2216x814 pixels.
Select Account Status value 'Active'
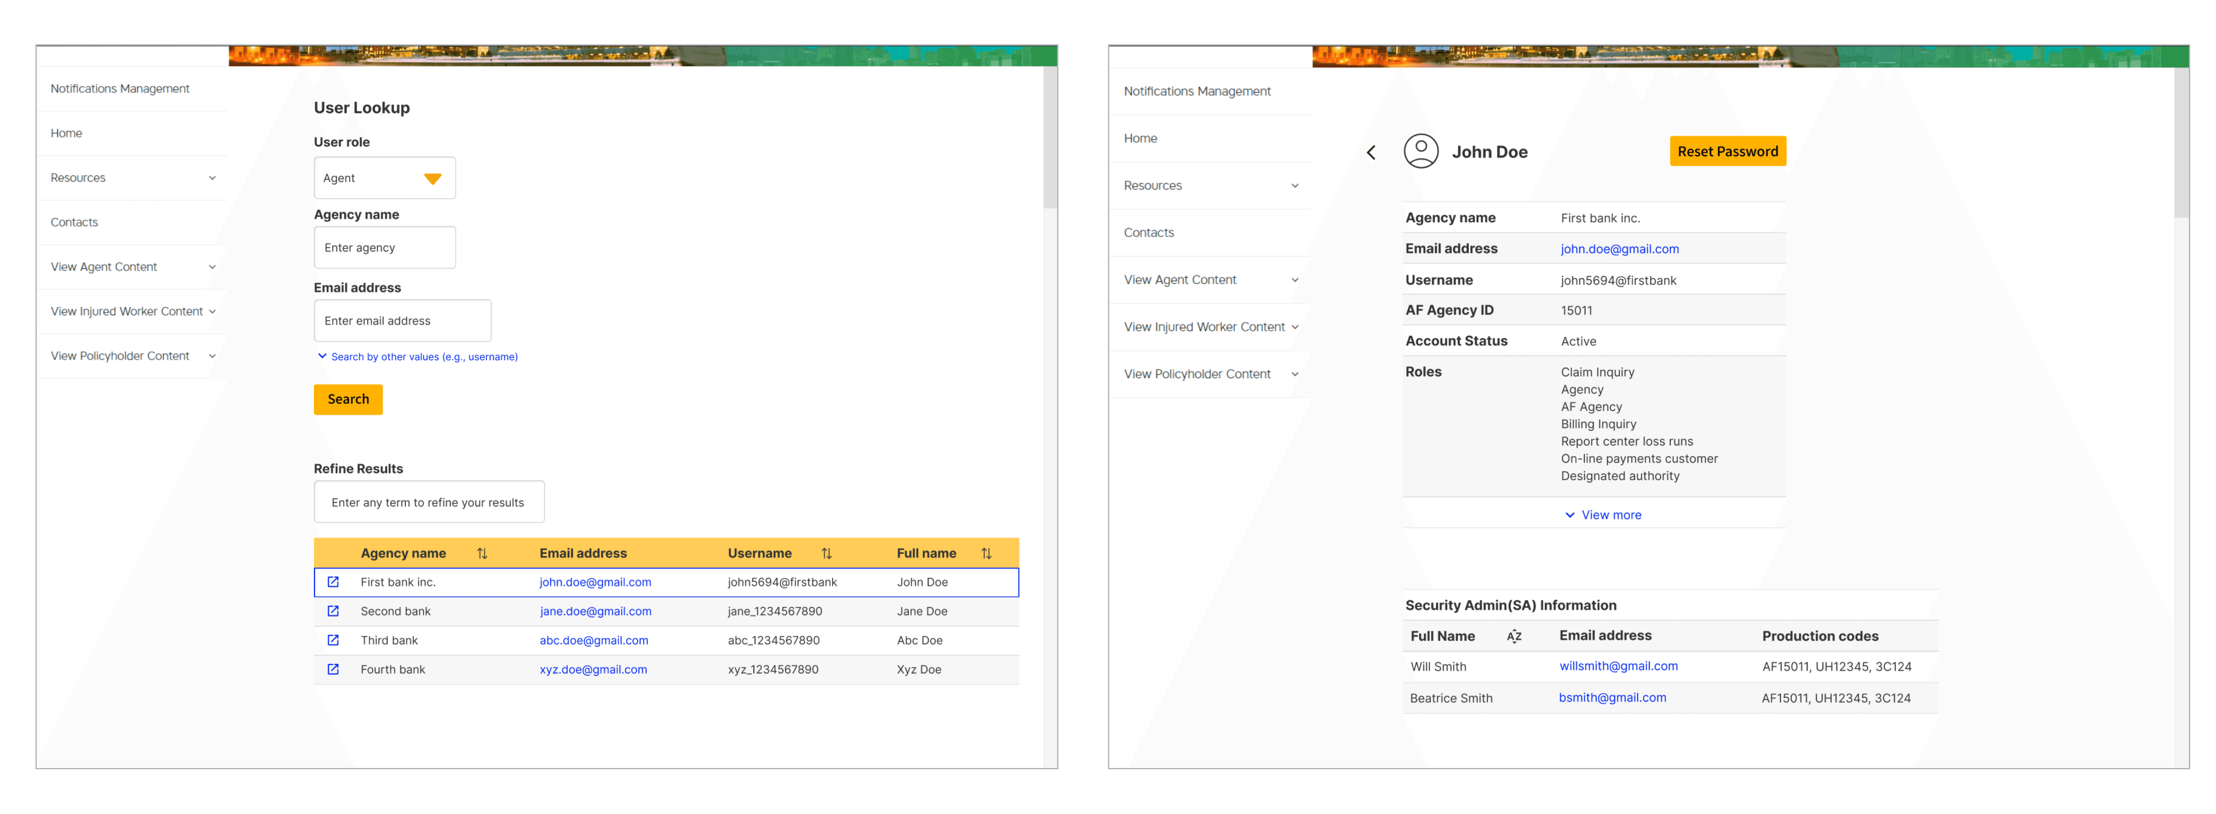1578,341
